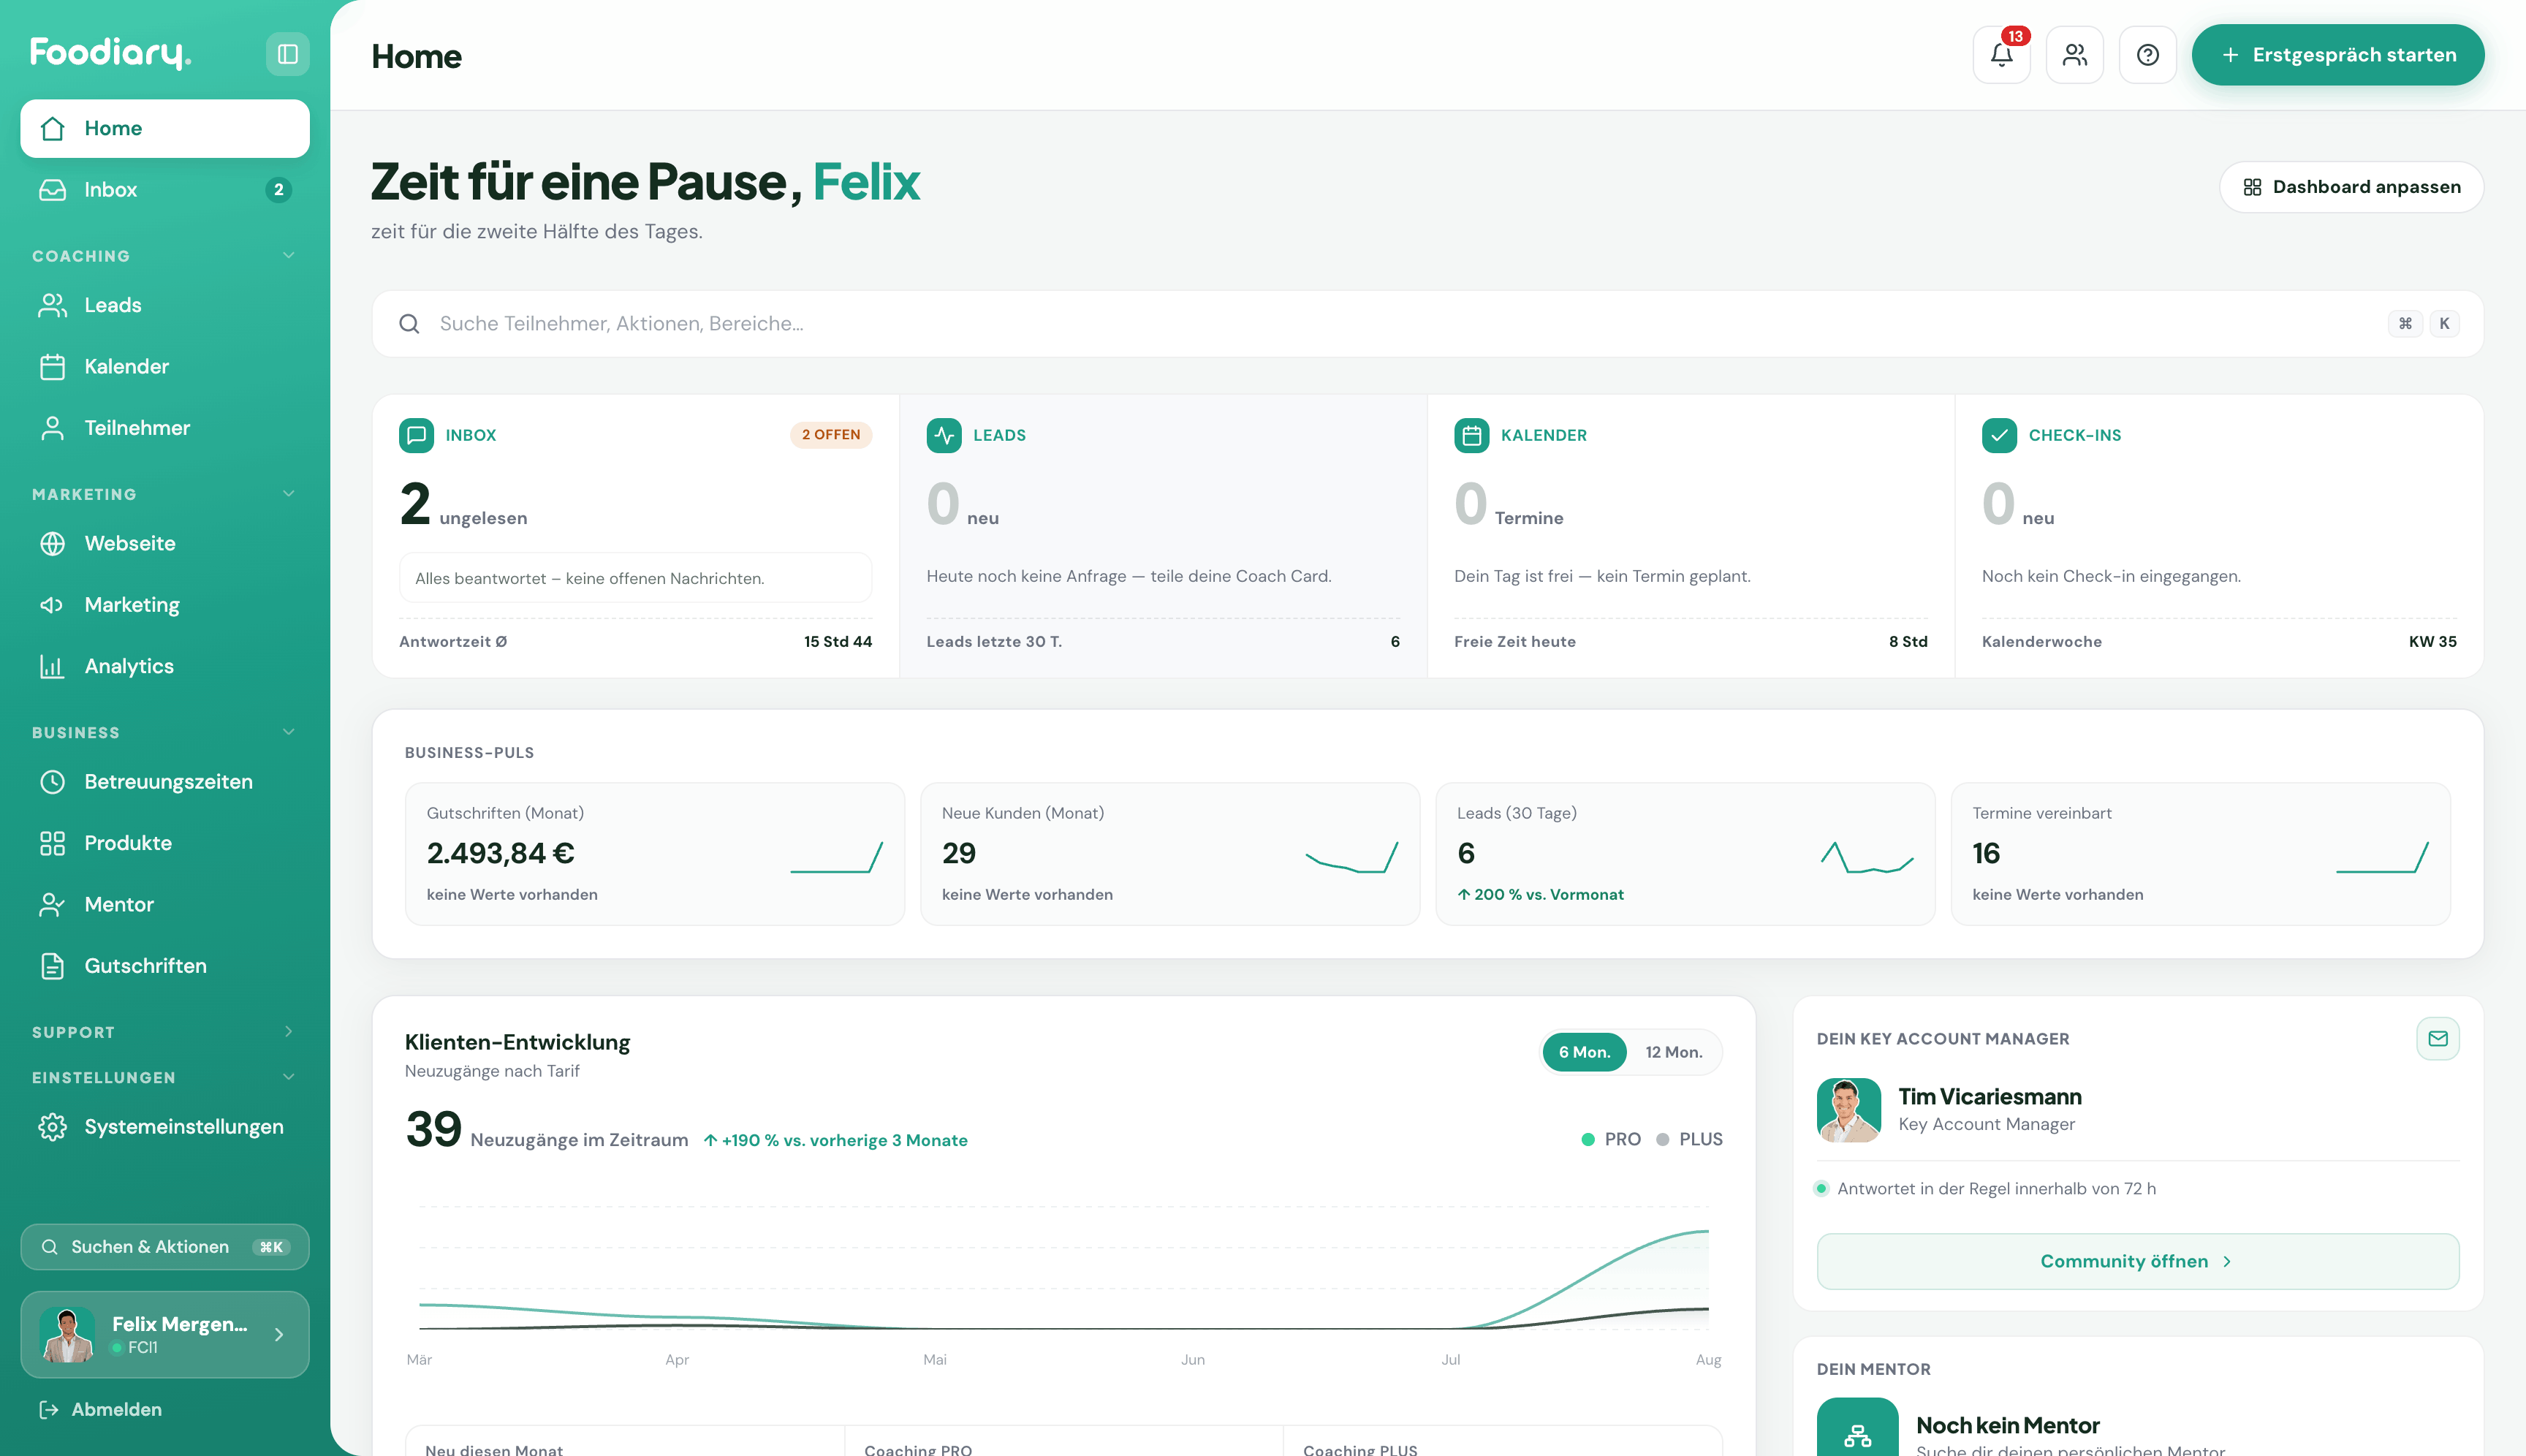Image resolution: width=2526 pixels, height=1456 pixels.
Task: Open Betreuungszeiten in sidebar
Action: (165, 781)
